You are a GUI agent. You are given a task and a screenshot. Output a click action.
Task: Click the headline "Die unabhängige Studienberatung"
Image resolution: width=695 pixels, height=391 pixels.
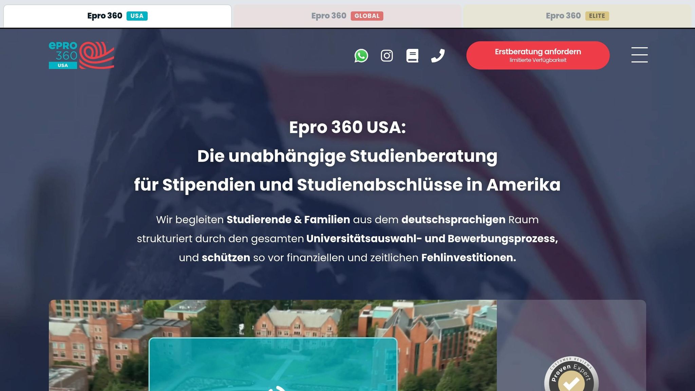pyautogui.click(x=347, y=156)
